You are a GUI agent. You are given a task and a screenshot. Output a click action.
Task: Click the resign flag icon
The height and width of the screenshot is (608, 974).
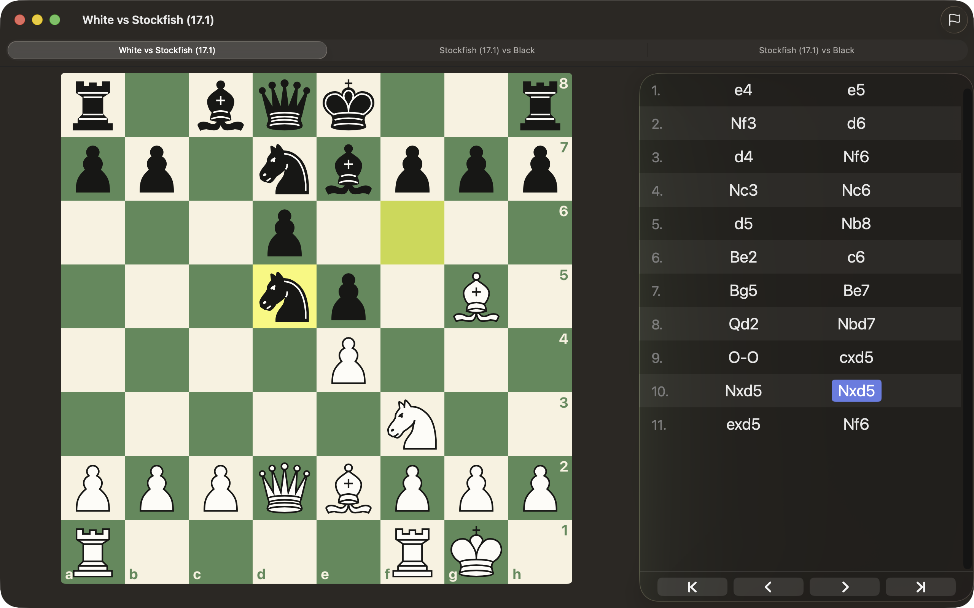click(954, 20)
